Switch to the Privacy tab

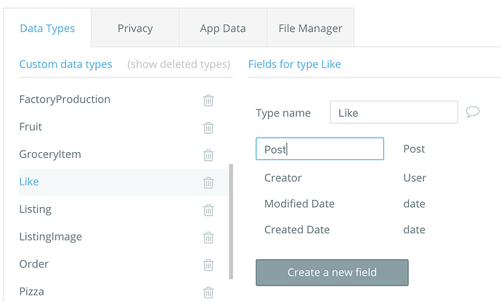pyautogui.click(x=135, y=29)
